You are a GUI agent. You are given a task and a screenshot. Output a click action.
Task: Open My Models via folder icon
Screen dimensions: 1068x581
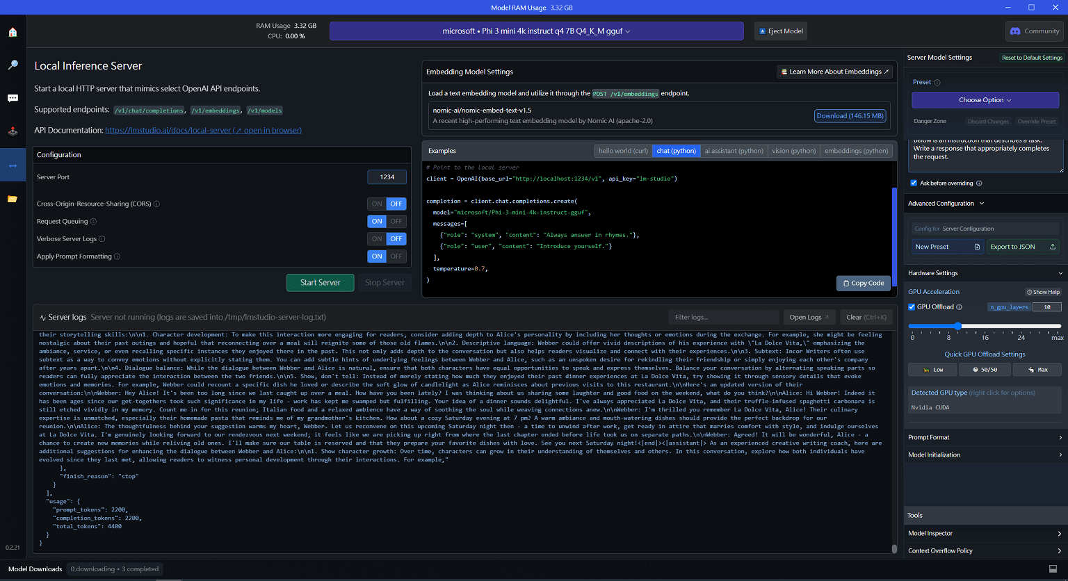click(x=13, y=199)
